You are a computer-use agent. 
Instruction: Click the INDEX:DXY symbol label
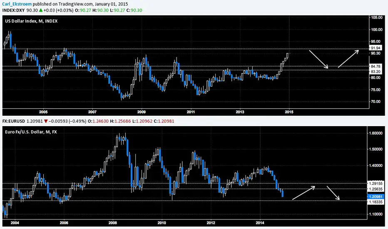coord(13,10)
